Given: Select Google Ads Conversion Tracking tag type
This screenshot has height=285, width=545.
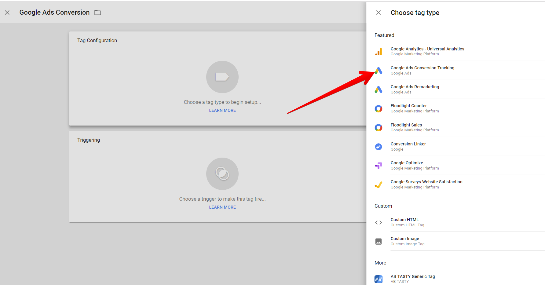Looking at the screenshot, I should (459, 71).
